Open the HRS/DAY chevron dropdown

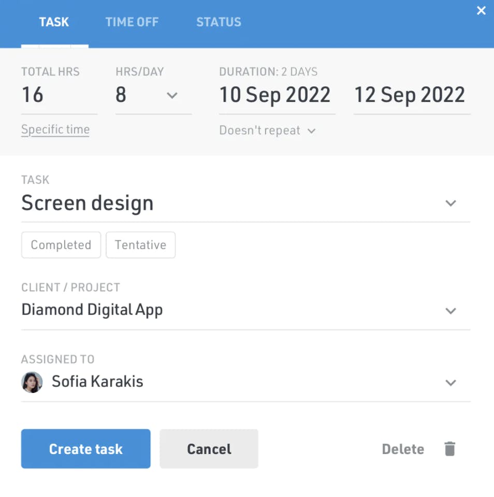172,95
